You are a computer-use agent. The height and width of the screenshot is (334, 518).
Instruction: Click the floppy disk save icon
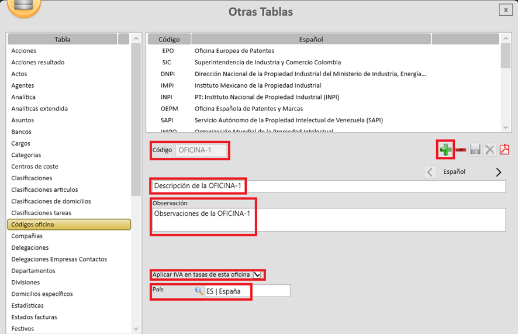point(475,150)
